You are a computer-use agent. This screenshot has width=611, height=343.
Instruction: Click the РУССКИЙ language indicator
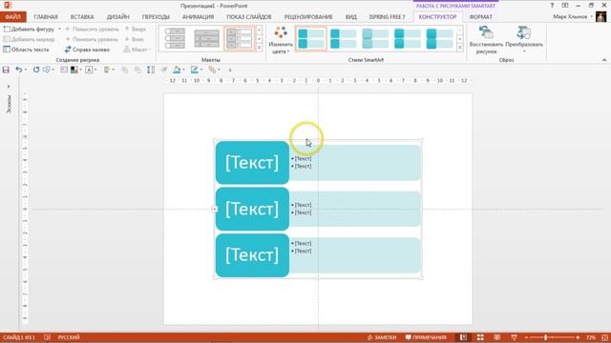coord(69,337)
